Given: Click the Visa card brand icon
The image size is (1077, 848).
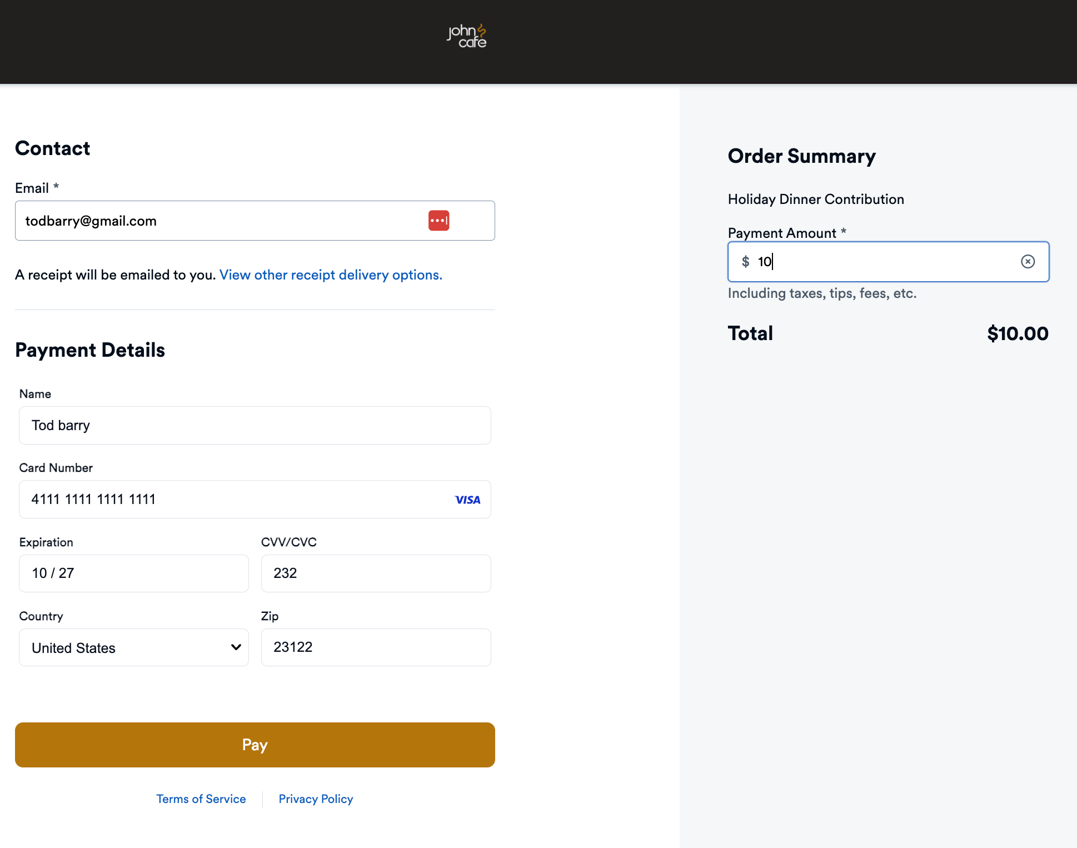Looking at the screenshot, I should click(467, 499).
